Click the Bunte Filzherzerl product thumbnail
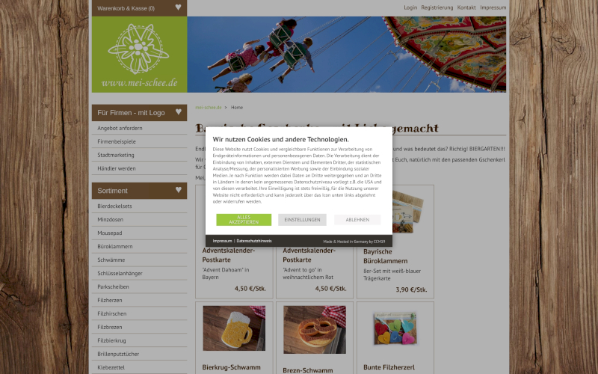This screenshot has height=374, width=598. [x=395, y=329]
